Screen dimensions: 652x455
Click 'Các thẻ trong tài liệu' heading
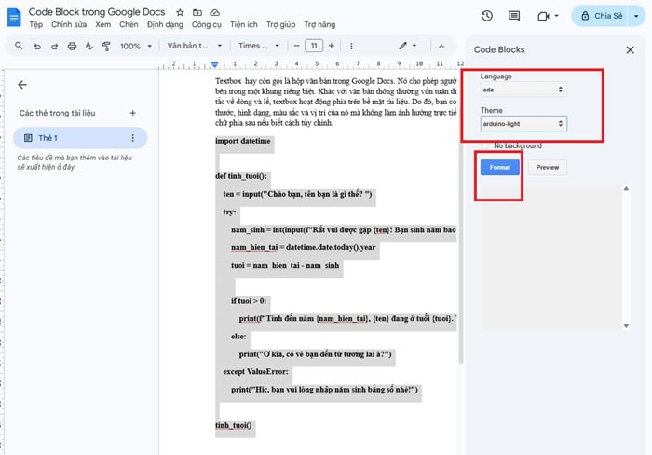58,113
